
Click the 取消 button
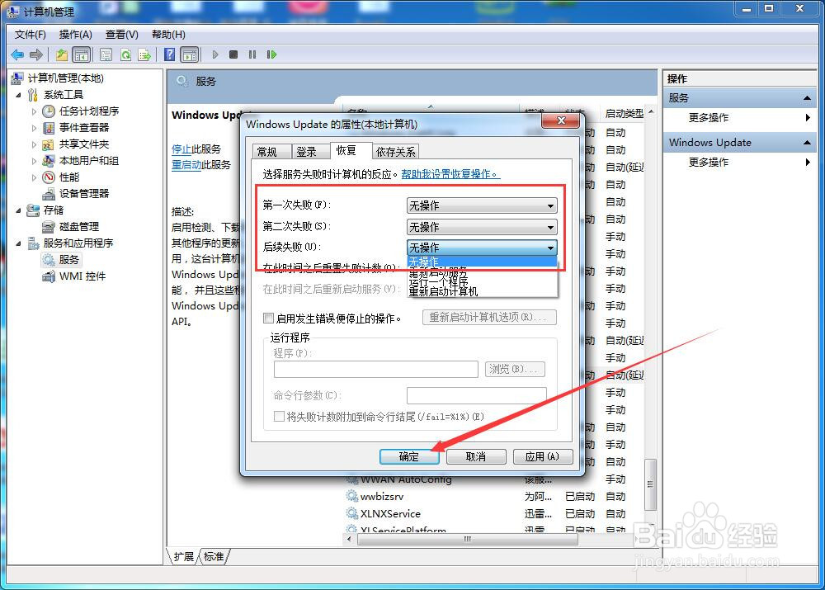(x=476, y=456)
